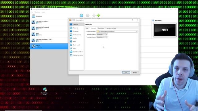
Task: Click the green Avvia arrow icon
Action: pyautogui.click(x=98, y=16)
